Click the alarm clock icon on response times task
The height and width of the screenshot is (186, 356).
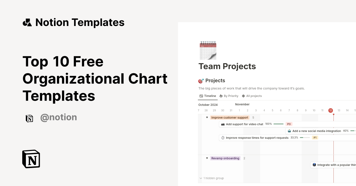pos(223,138)
